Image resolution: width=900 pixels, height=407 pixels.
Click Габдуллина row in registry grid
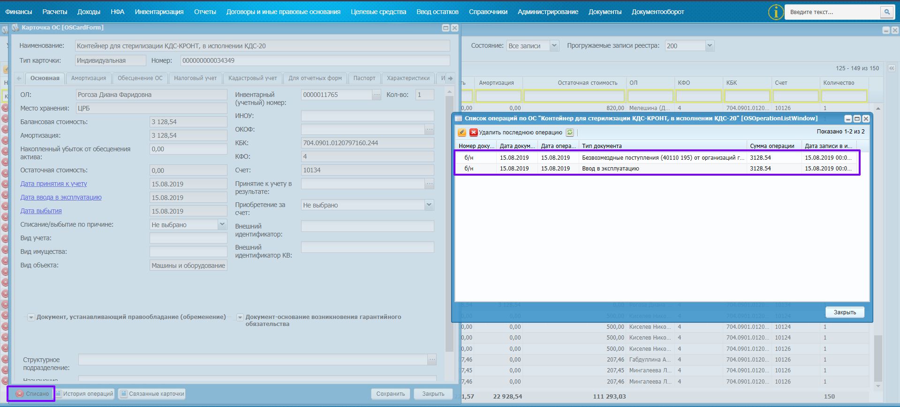(666, 360)
